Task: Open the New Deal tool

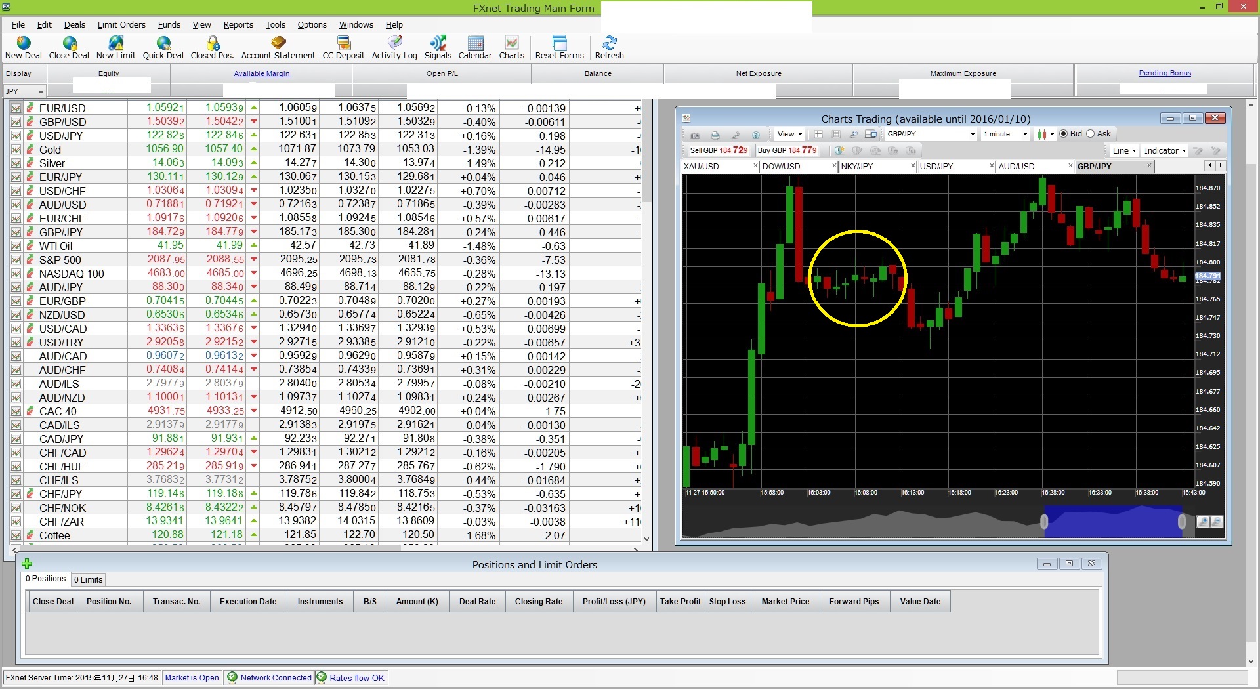Action: coord(24,48)
